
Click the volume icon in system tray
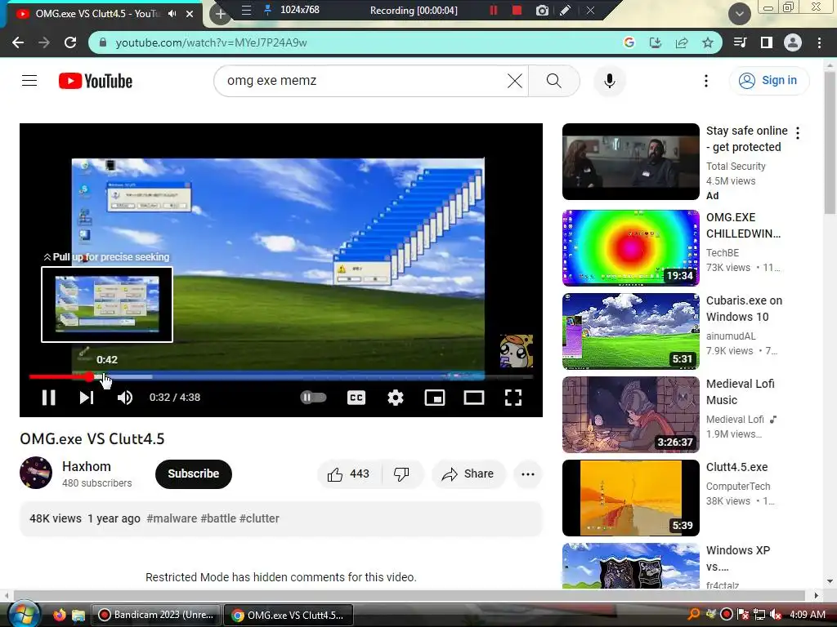[x=776, y=615]
